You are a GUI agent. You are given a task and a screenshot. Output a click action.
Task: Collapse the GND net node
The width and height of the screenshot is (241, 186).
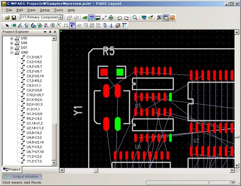click(x=12, y=53)
